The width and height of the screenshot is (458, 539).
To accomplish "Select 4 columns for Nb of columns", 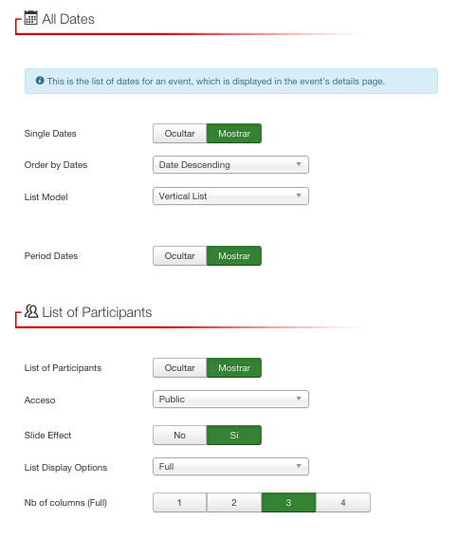I will [x=343, y=503].
